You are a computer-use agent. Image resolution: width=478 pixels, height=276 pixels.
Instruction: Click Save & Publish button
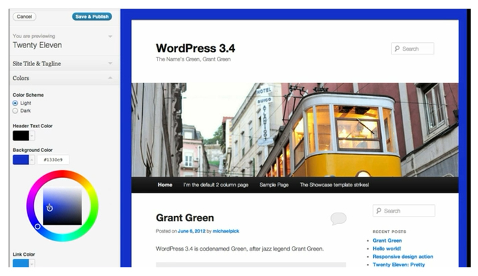pyautogui.click(x=92, y=17)
